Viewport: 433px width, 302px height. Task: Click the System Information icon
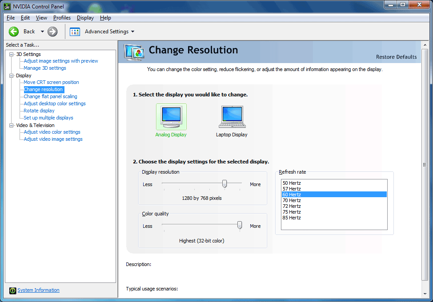coord(13,290)
